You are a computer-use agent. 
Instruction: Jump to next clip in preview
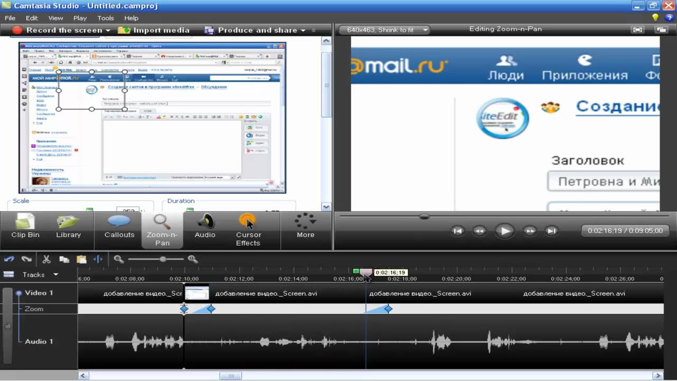552,231
